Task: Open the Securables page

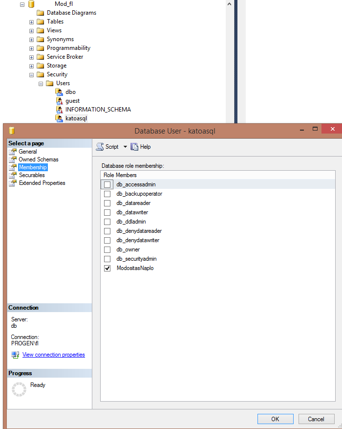Action: tap(32, 175)
